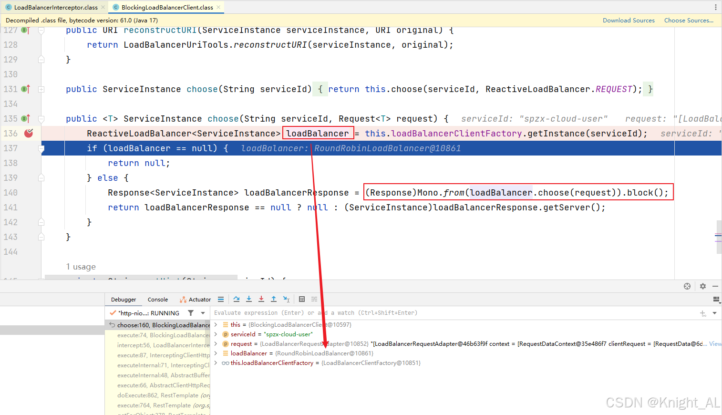Close the BlockingLoadBalancerClient.class tab

point(218,7)
